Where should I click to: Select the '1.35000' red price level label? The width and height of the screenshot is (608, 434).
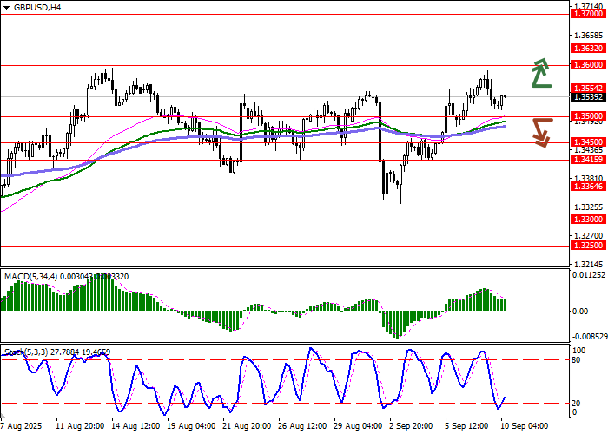pos(588,116)
